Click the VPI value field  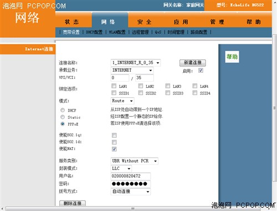(120, 78)
